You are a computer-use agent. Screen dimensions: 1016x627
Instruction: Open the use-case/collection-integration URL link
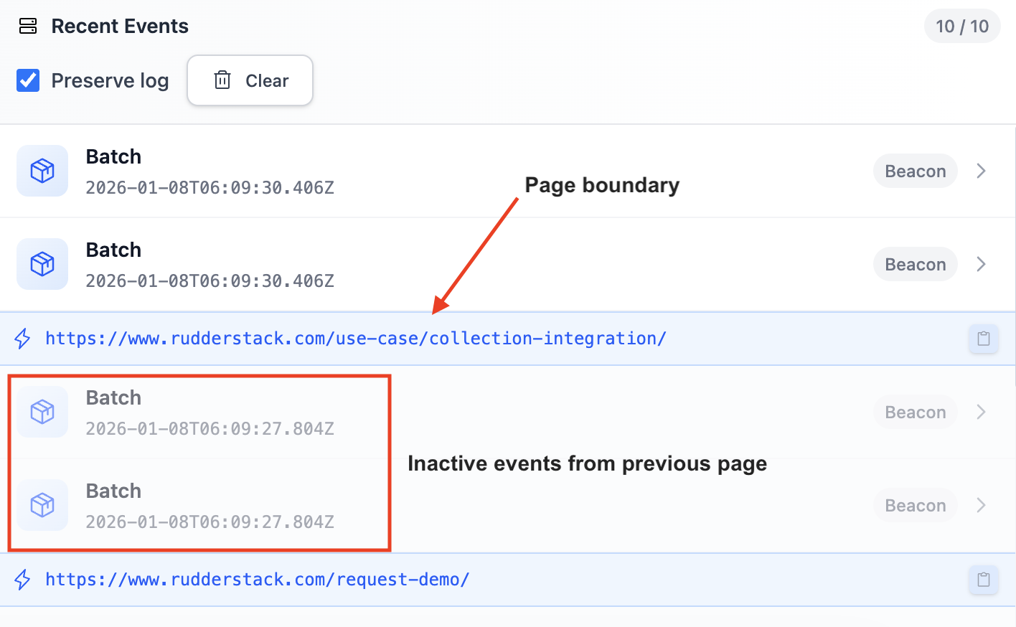[x=356, y=339]
